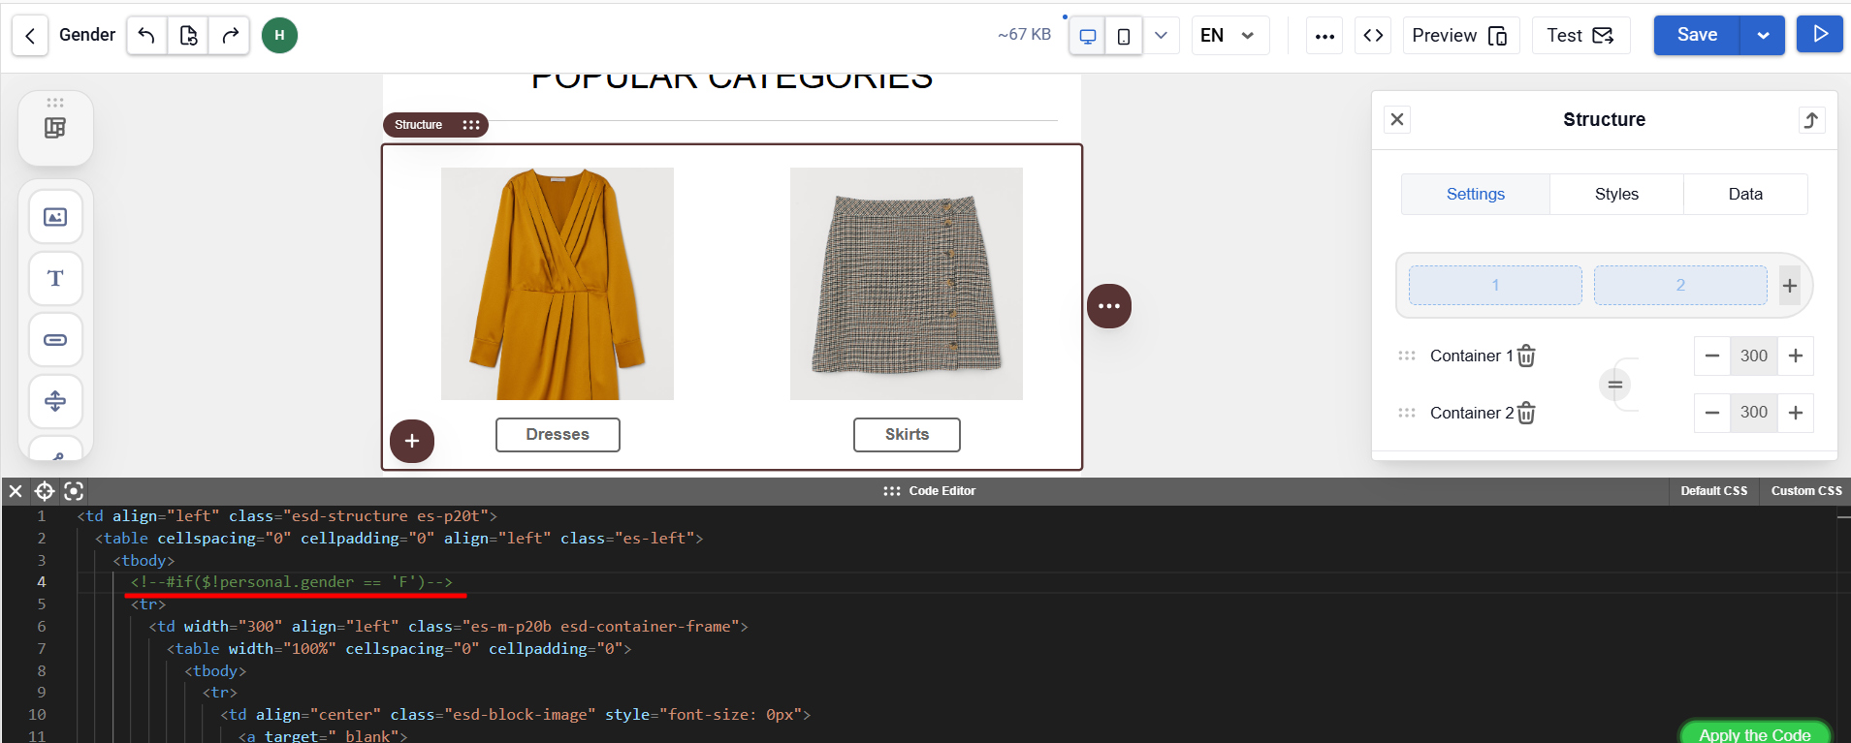Screen dimensions: 1851x743
Task: Select the Text block tool
Action: click(x=55, y=279)
